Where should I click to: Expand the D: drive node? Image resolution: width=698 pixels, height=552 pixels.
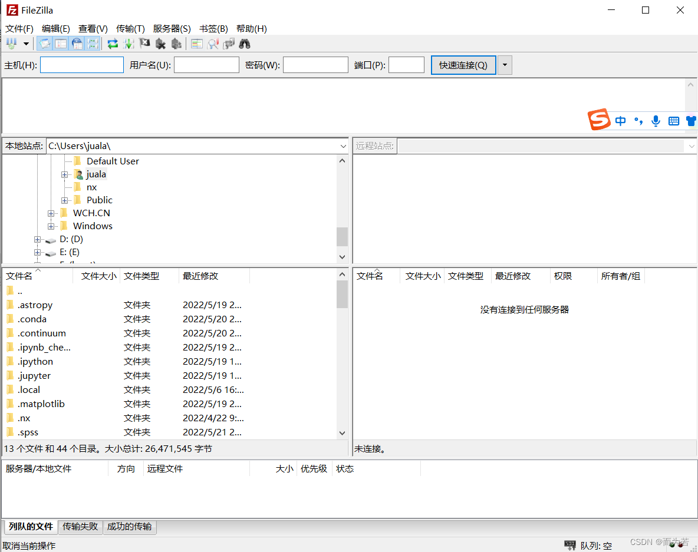37,239
